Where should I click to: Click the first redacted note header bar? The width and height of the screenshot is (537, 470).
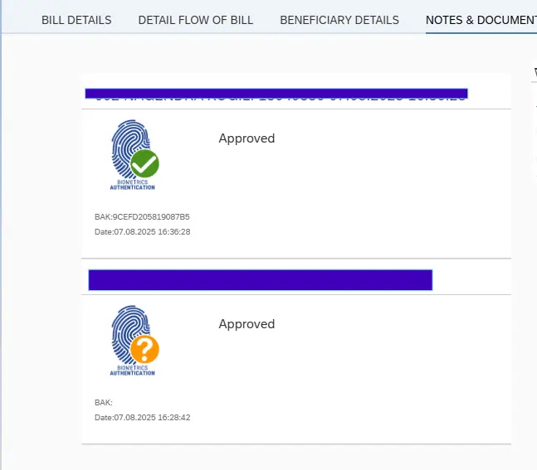276,94
